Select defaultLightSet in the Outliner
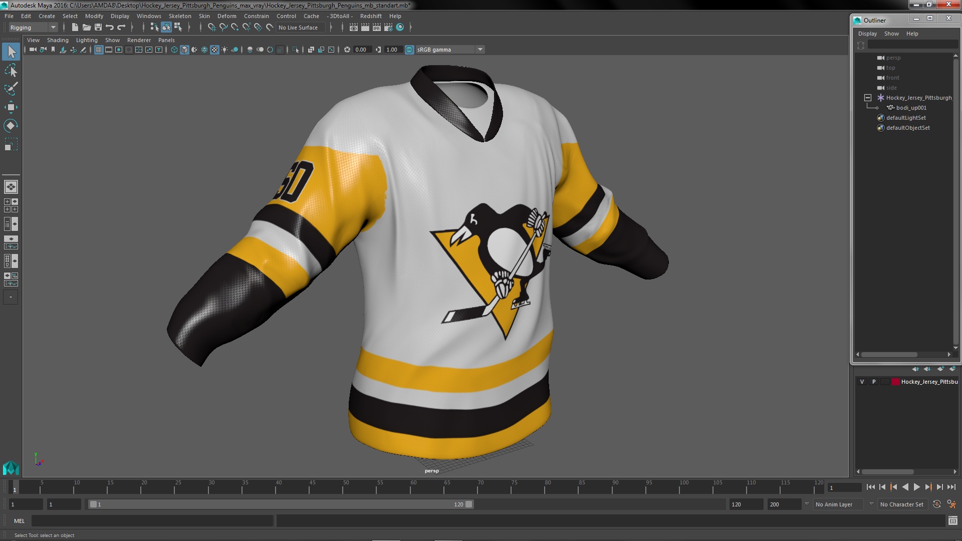The image size is (962, 541). [905, 118]
